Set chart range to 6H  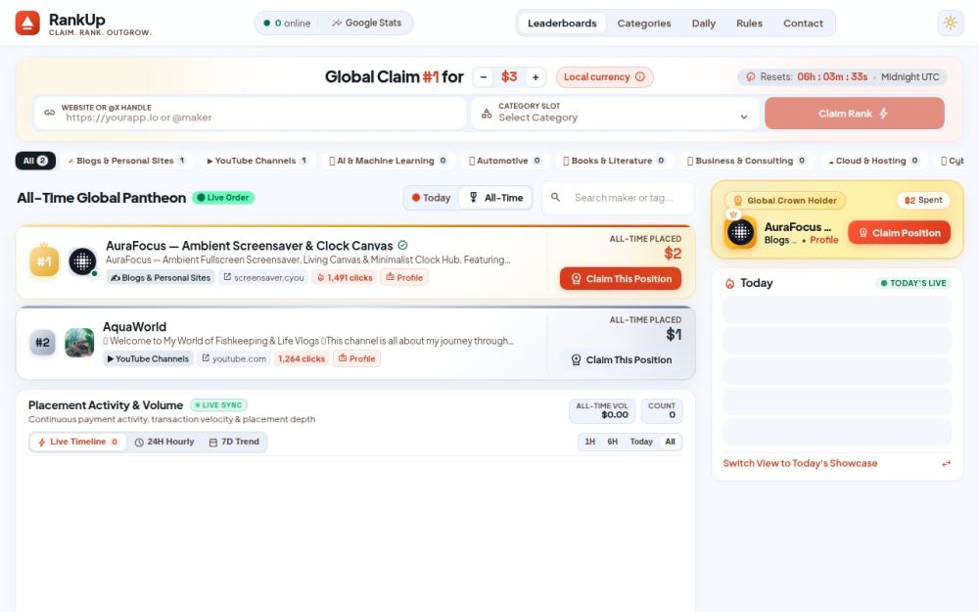click(612, 442)
